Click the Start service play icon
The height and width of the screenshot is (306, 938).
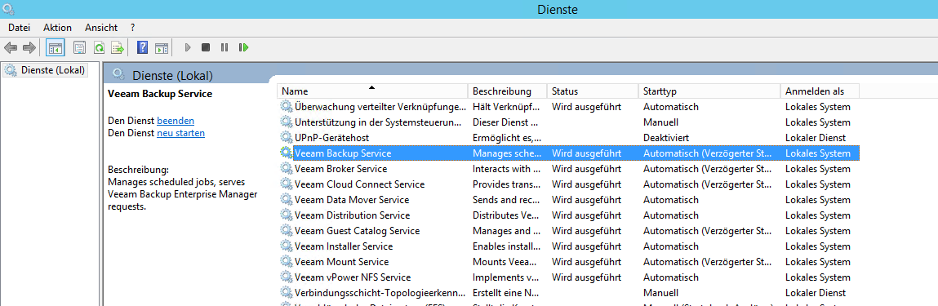(188, 47)
